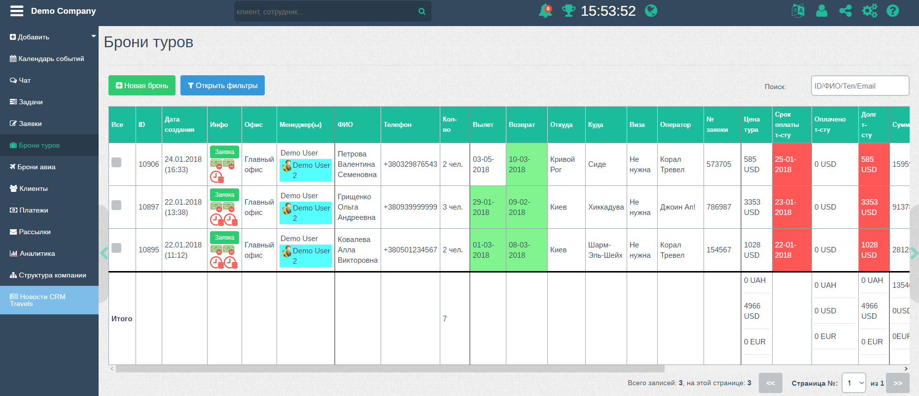Open the hamburger menu icon
This screenshot has width=919, height=396.
pyautogui.click(x=17, y=11)
